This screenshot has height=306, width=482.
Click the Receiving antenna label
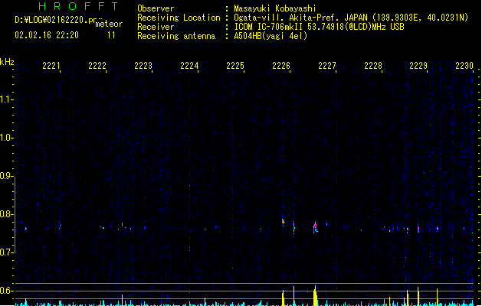(176, 36)
